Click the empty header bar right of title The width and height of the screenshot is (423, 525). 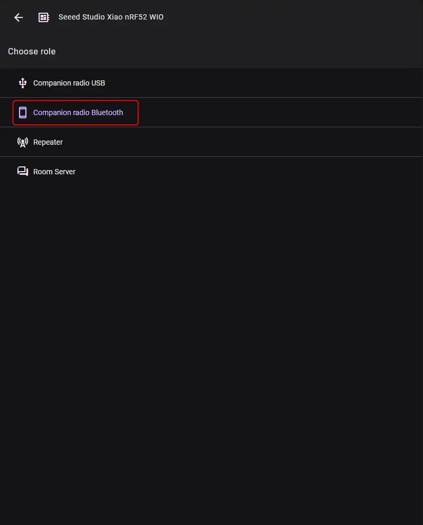(296, 17)
